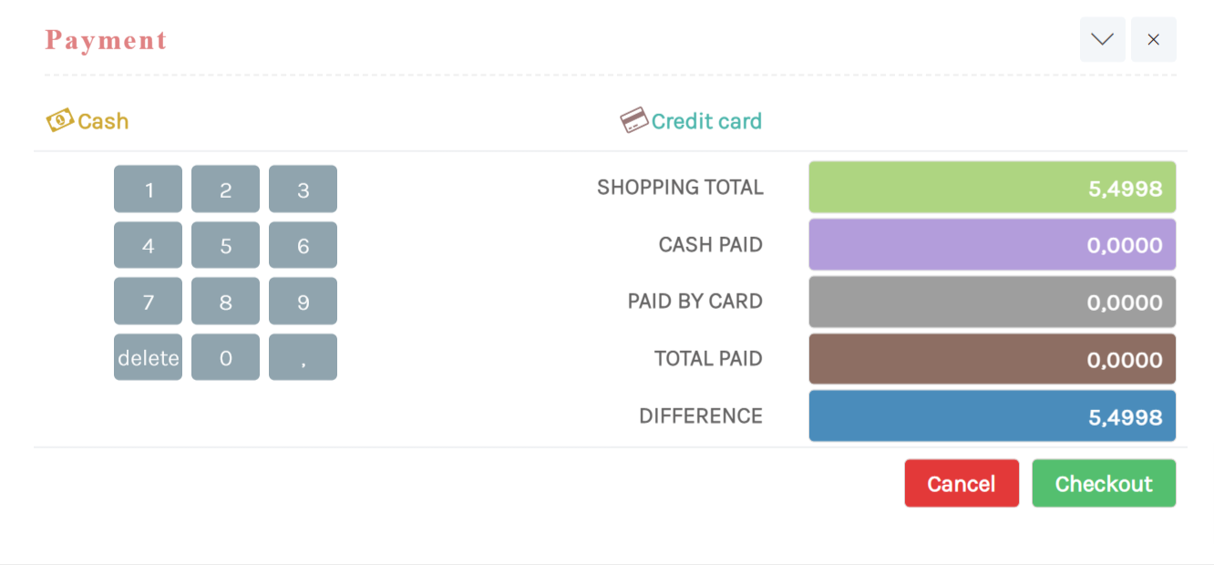Focus the gray Paid By Card field
1214x565 pixels.
(x=992, y=302)
